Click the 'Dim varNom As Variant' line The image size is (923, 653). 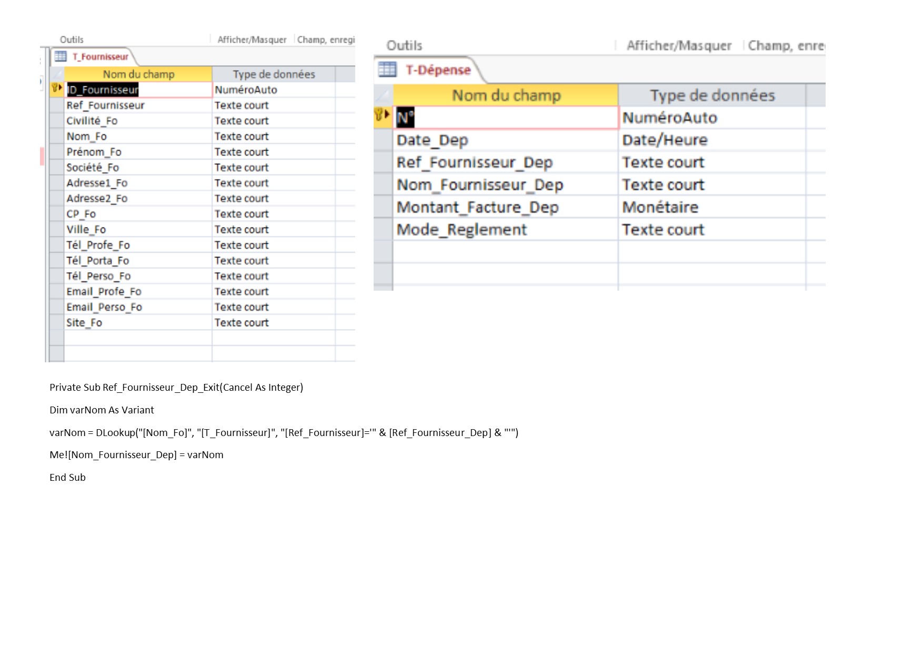tap(102, 410)
